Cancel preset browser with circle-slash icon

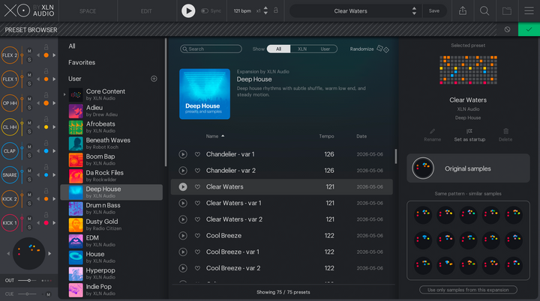tap(507, 30)
